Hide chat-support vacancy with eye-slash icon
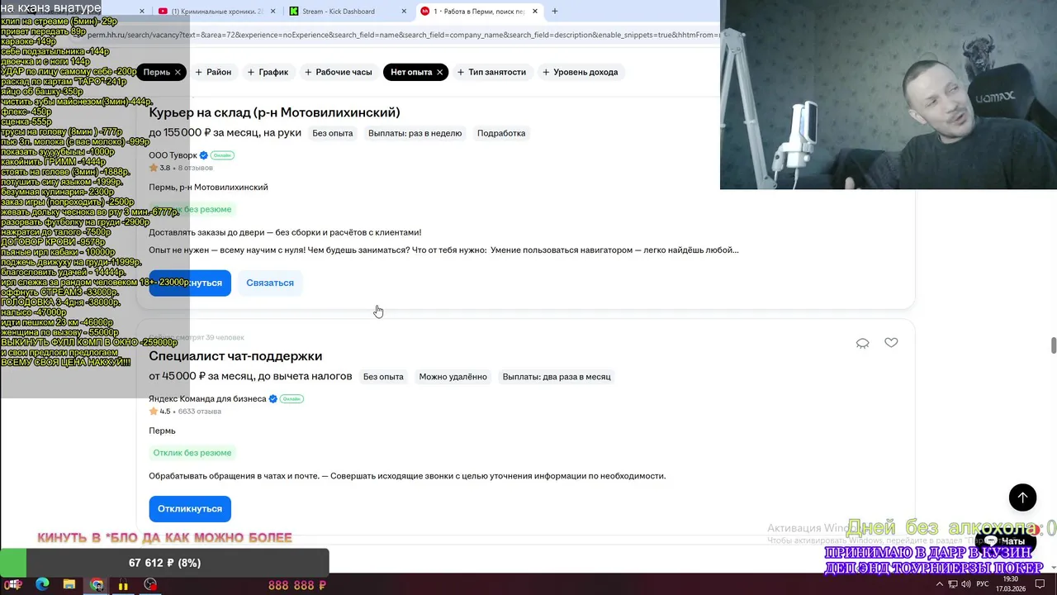 click(862, 343)
